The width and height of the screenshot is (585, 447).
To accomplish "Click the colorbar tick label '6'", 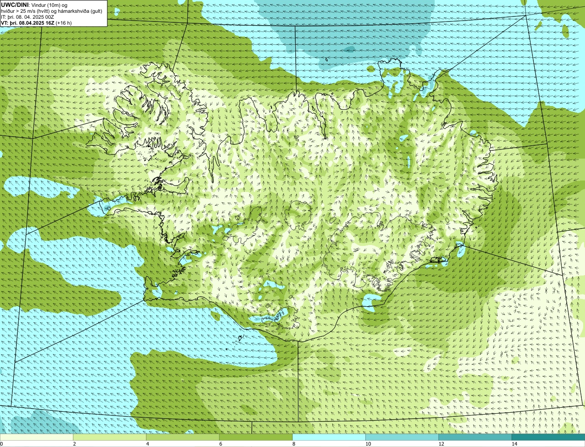I will pos(220,444).
